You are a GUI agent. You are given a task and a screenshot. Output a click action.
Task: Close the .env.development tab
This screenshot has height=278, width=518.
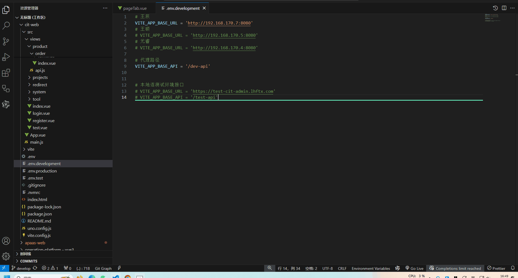tap(204, 8)
